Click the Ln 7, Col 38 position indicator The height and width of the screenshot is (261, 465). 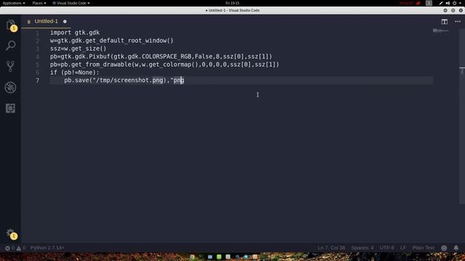pyautogui.click(x=331, y=248)
